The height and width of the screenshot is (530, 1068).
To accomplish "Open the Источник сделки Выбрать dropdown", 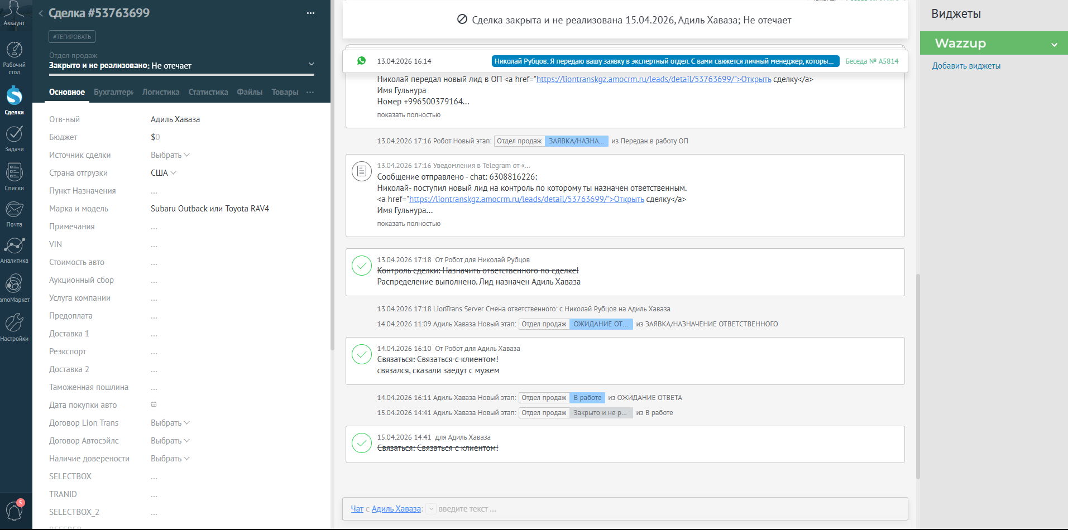I will [170, 155].
